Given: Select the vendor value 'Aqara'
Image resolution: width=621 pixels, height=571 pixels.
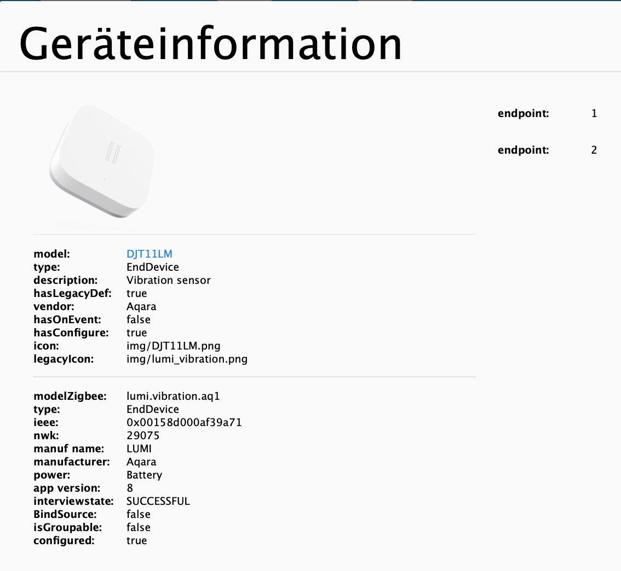Looking at the screenshot, I should tap(141, 306).
